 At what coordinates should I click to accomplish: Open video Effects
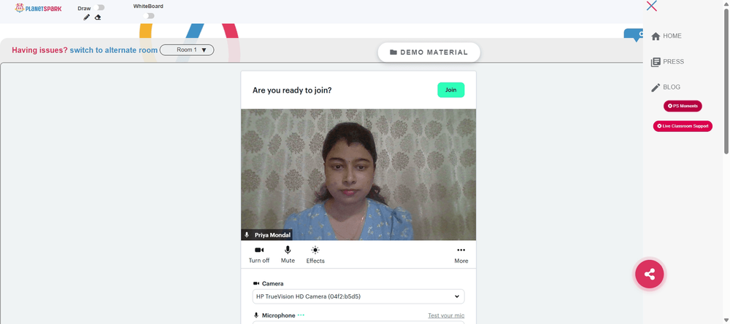tap(315, 255)
